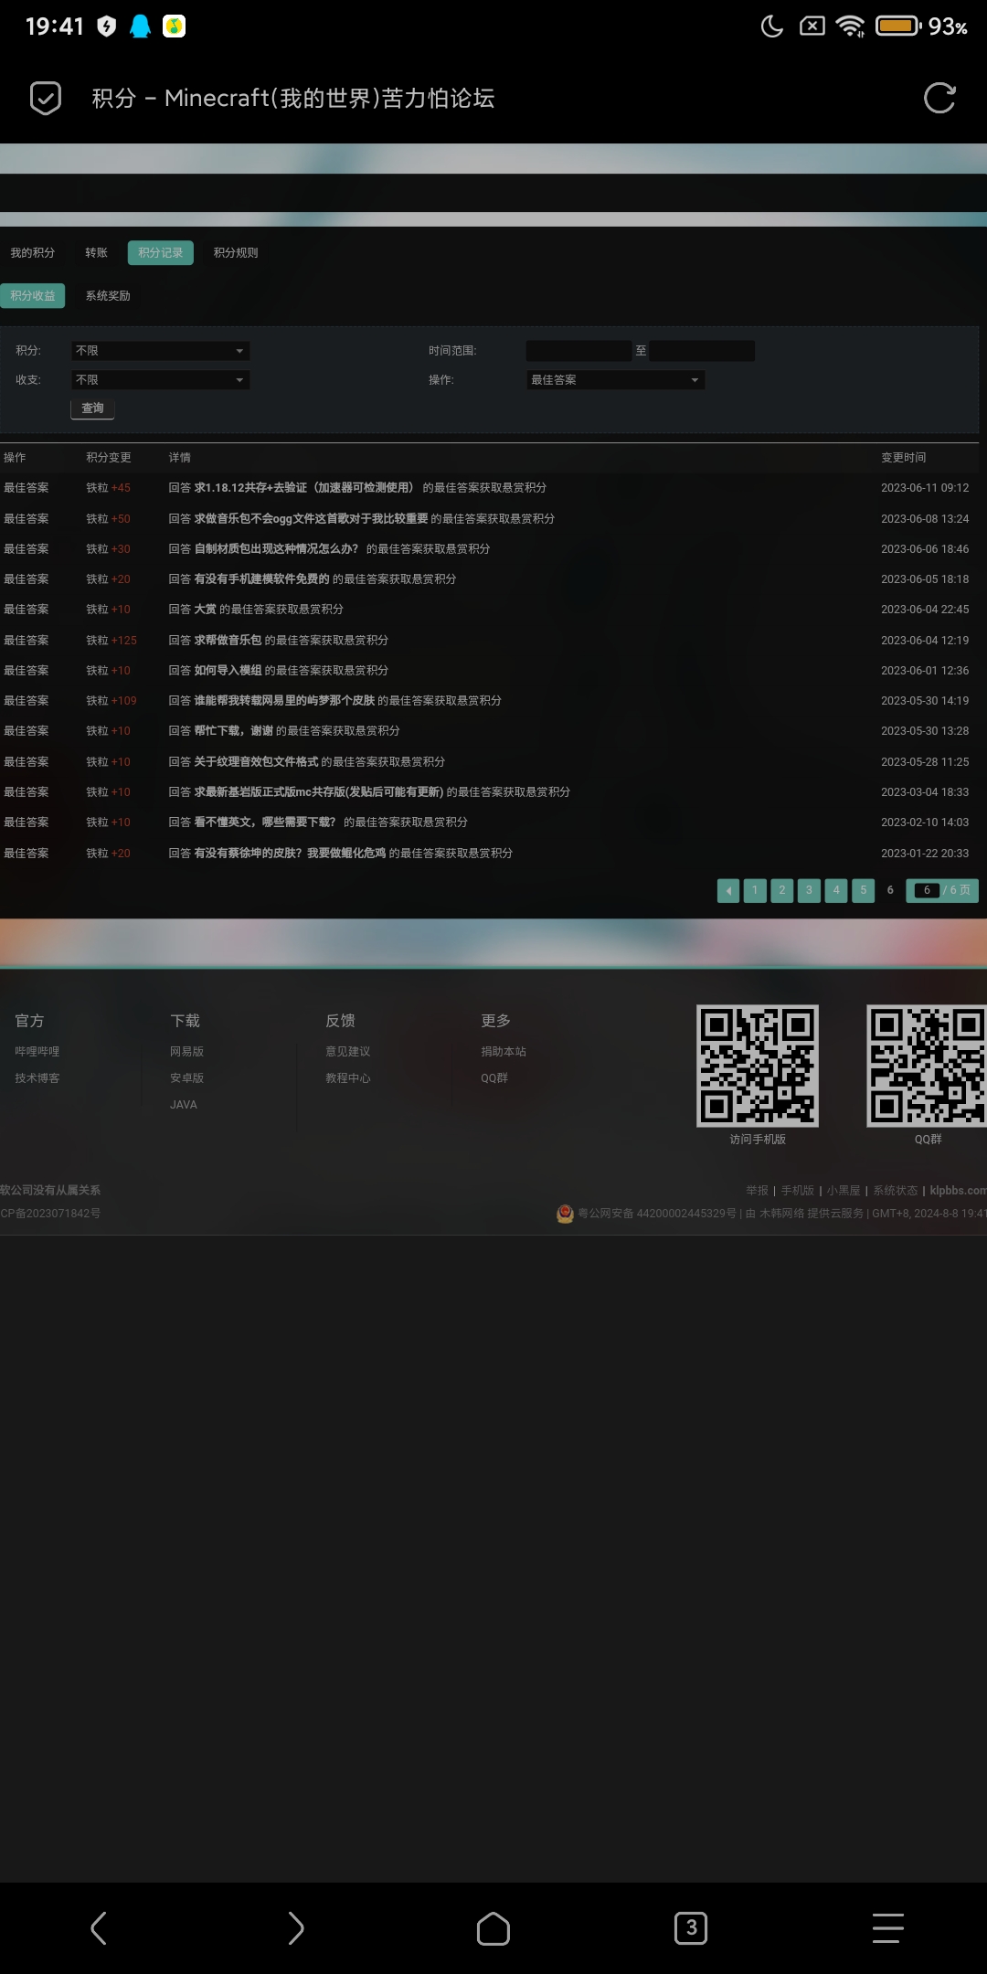Open footer link 捐助本站

tap(504, 1052)
